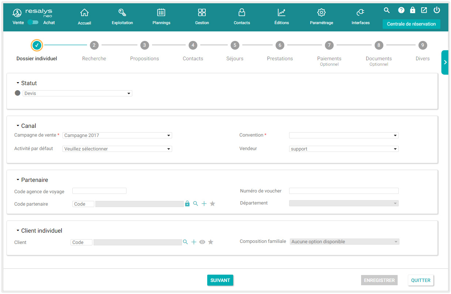Go to step 5 Séjours in stepper

click(235, 46)
